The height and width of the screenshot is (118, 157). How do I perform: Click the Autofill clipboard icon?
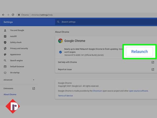pyautogui.click(x=5, y=36)
